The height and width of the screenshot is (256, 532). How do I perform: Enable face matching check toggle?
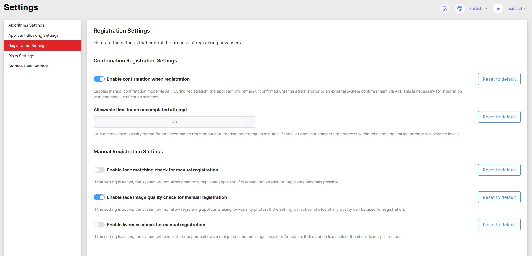pos(99,170)
